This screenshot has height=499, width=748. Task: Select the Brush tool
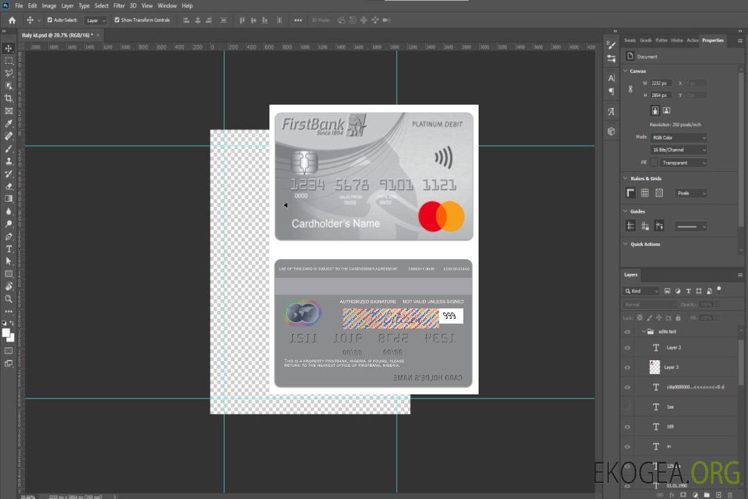click(8, 148)
